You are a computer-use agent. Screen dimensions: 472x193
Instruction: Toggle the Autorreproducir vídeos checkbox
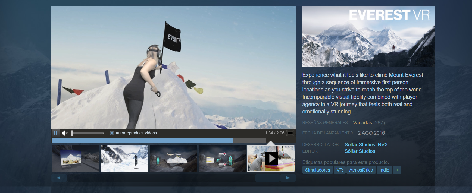pos(112,133)
